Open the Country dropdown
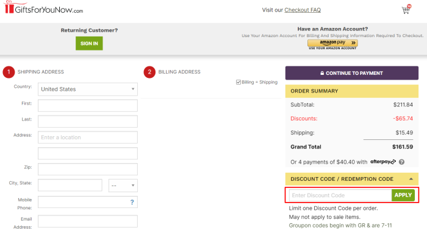This screenshot has height=233, width=427. tap(88, 89)
